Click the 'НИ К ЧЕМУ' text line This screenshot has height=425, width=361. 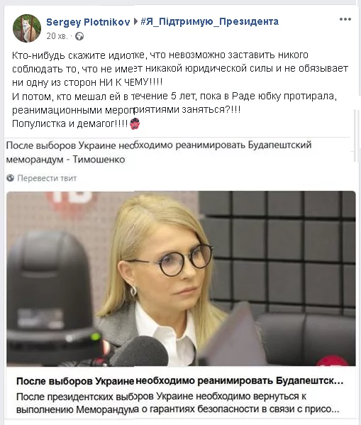click(x=87, y=82)
